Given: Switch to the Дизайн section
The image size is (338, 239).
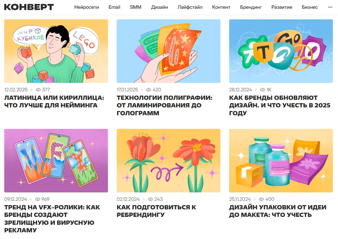Looking at the screenshot, I should coord(160,7).
